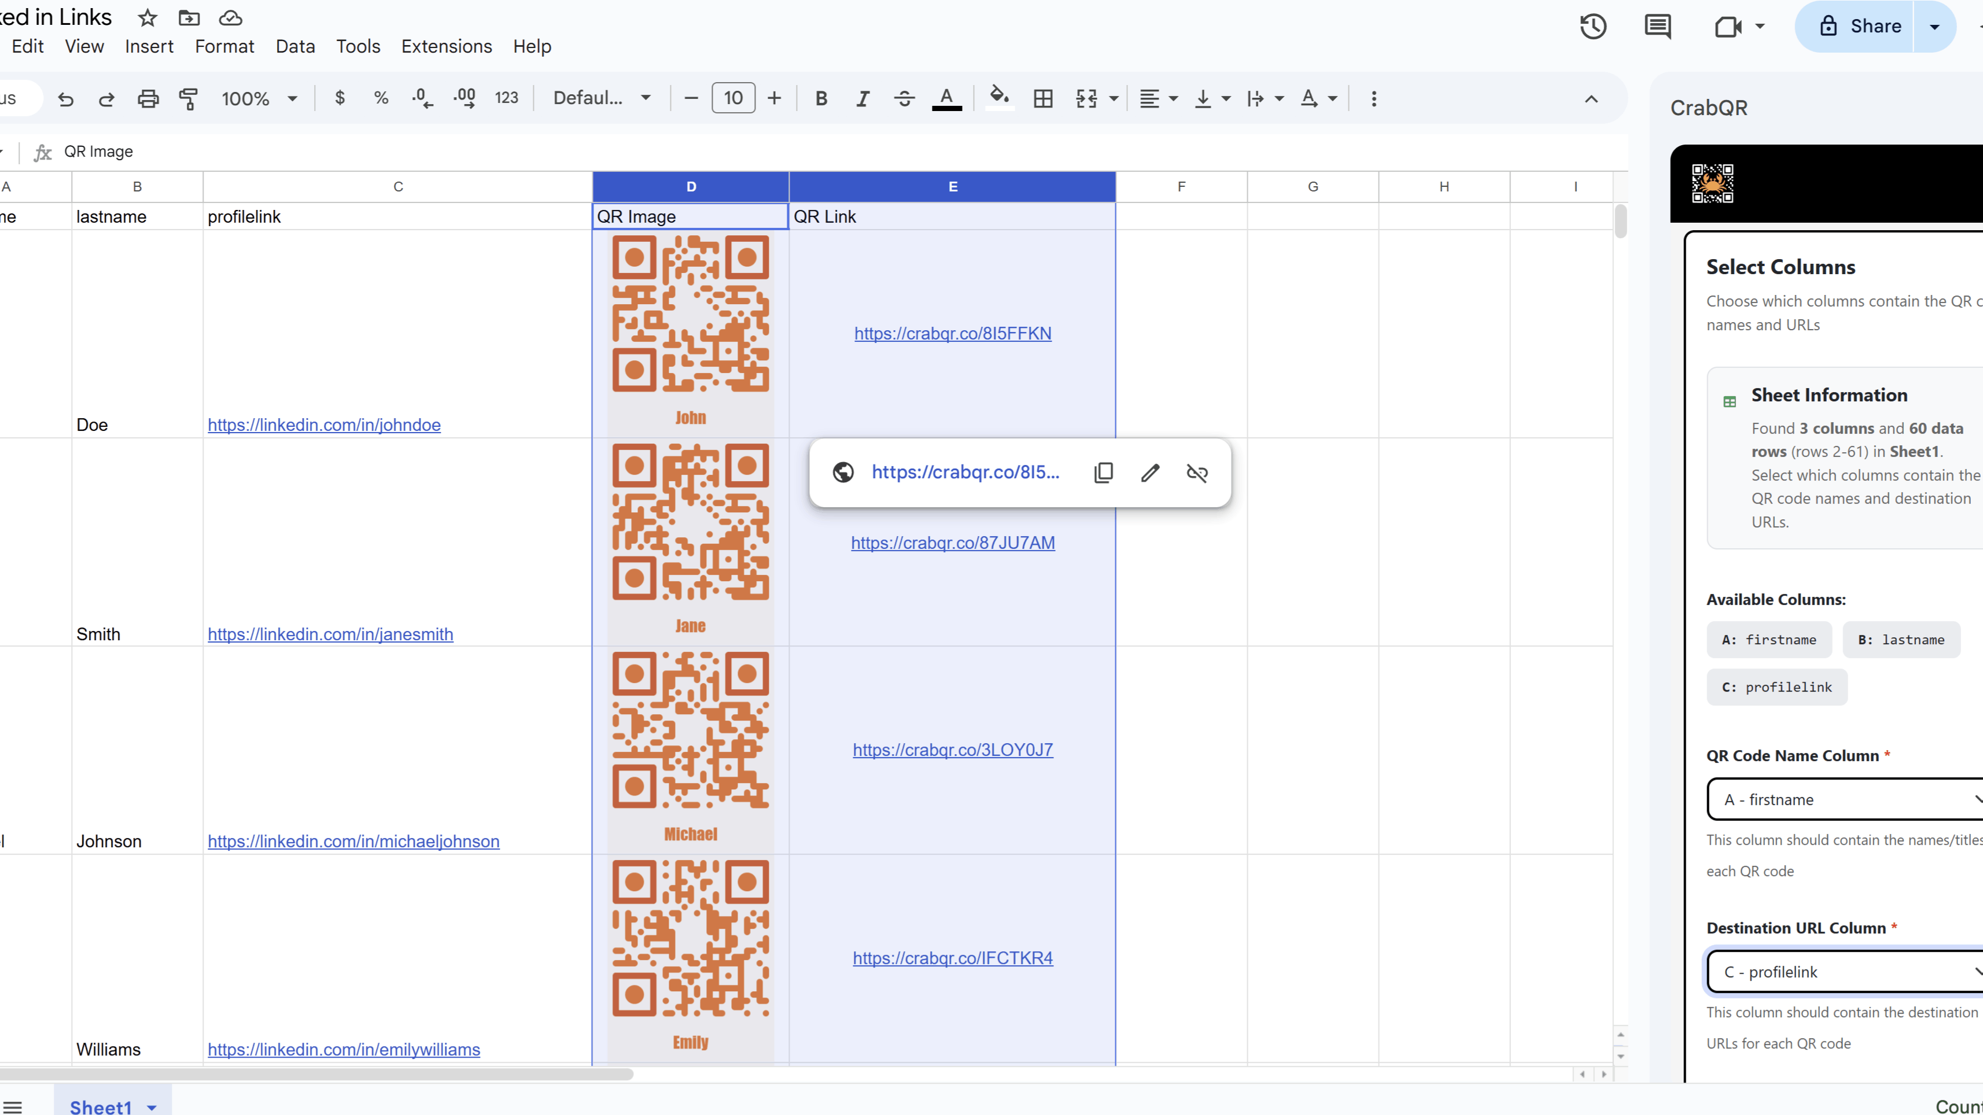The width and height of the screenshot is (1983, 1115).
Task: Click the Undo icon
Action: [x=65, y=98]
